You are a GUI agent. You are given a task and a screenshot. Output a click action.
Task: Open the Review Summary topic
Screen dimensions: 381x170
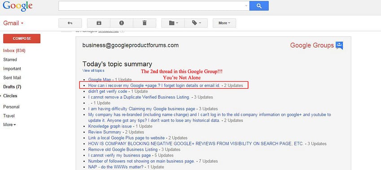(x=105, y=132)
